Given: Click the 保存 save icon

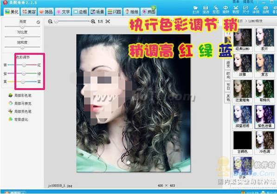Looking at the screenshot, I should (206, 10).
